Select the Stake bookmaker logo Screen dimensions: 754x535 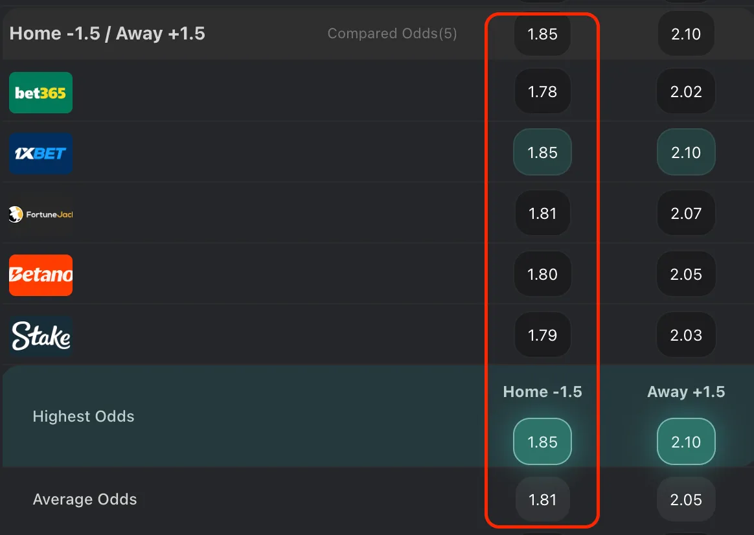click(40, 336)
